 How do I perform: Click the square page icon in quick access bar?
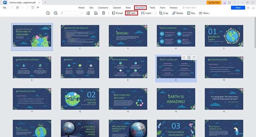[33, 8]
